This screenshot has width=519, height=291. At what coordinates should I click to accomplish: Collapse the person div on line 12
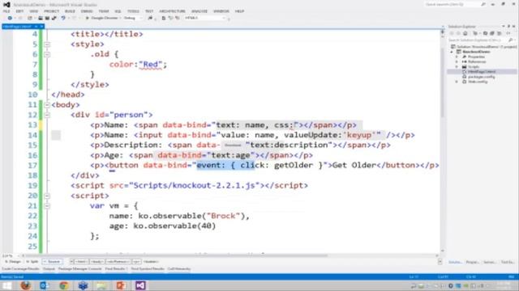[x=47, y=115]
